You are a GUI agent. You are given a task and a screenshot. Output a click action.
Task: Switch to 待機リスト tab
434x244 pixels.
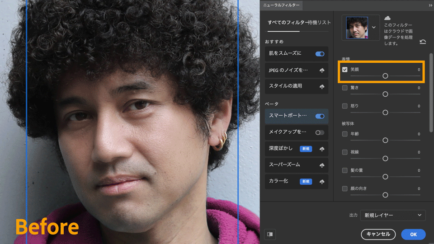pyautogui.click(x=320, y=23)
